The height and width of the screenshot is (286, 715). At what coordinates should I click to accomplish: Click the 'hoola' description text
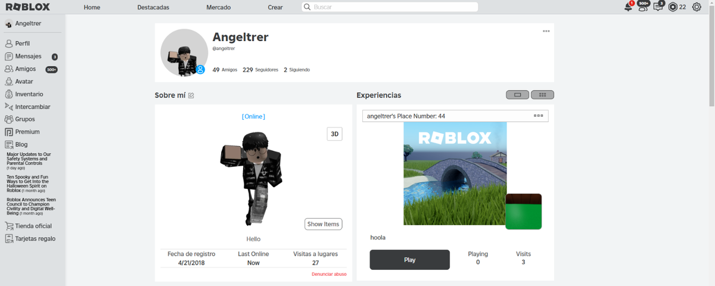click(378, 237)
